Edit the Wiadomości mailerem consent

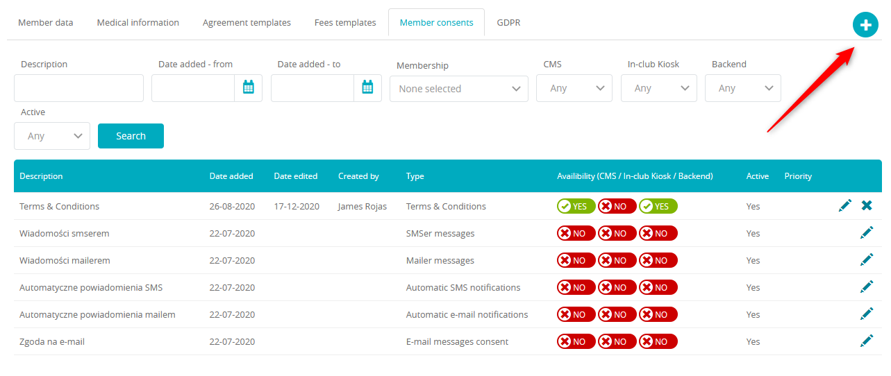click(867, 260)
